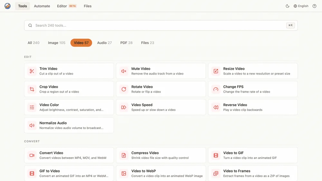322x181 pixels.
Task: Click the Crop Video icon
Action: pyautogui.click(x=32, y=89)
